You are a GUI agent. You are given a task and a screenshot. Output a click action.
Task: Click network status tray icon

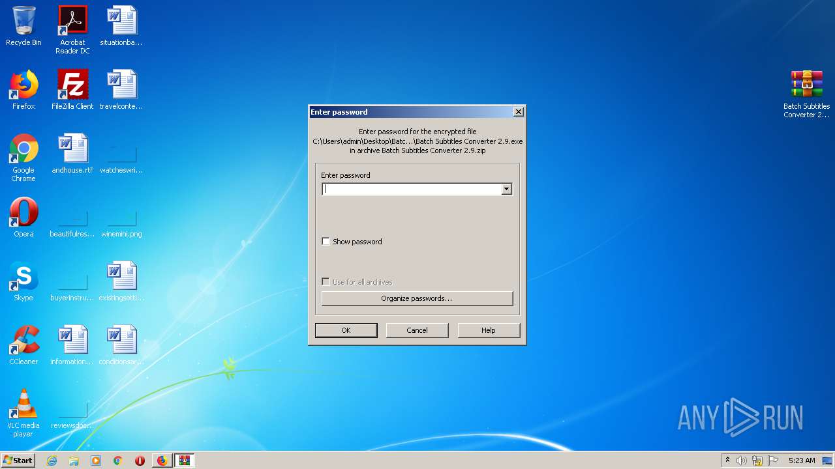coord(757,461)
